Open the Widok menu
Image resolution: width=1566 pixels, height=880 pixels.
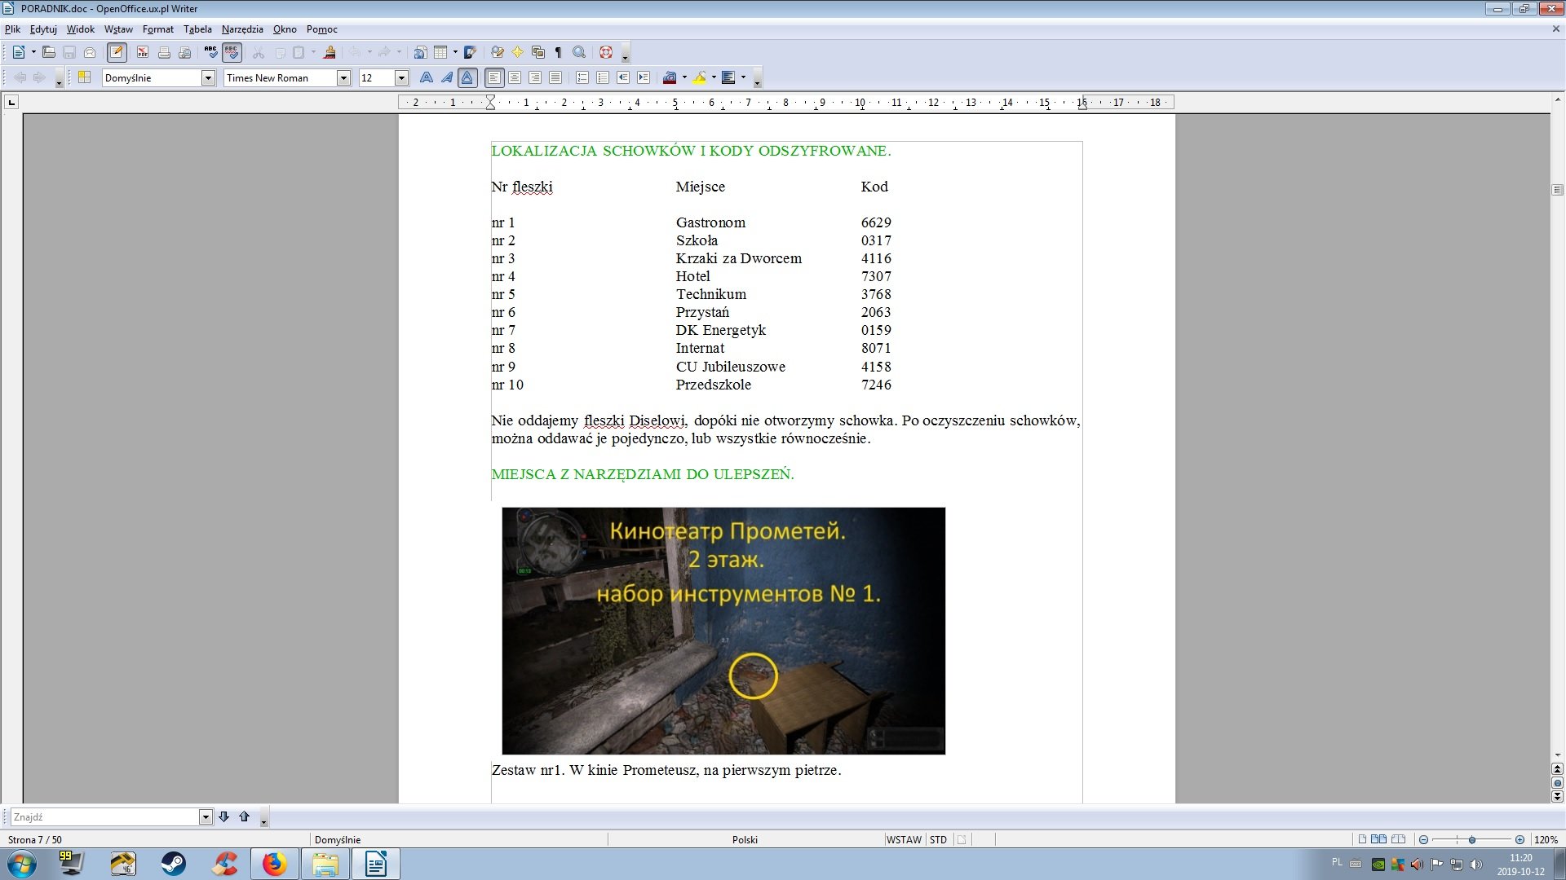pos(80,29)
